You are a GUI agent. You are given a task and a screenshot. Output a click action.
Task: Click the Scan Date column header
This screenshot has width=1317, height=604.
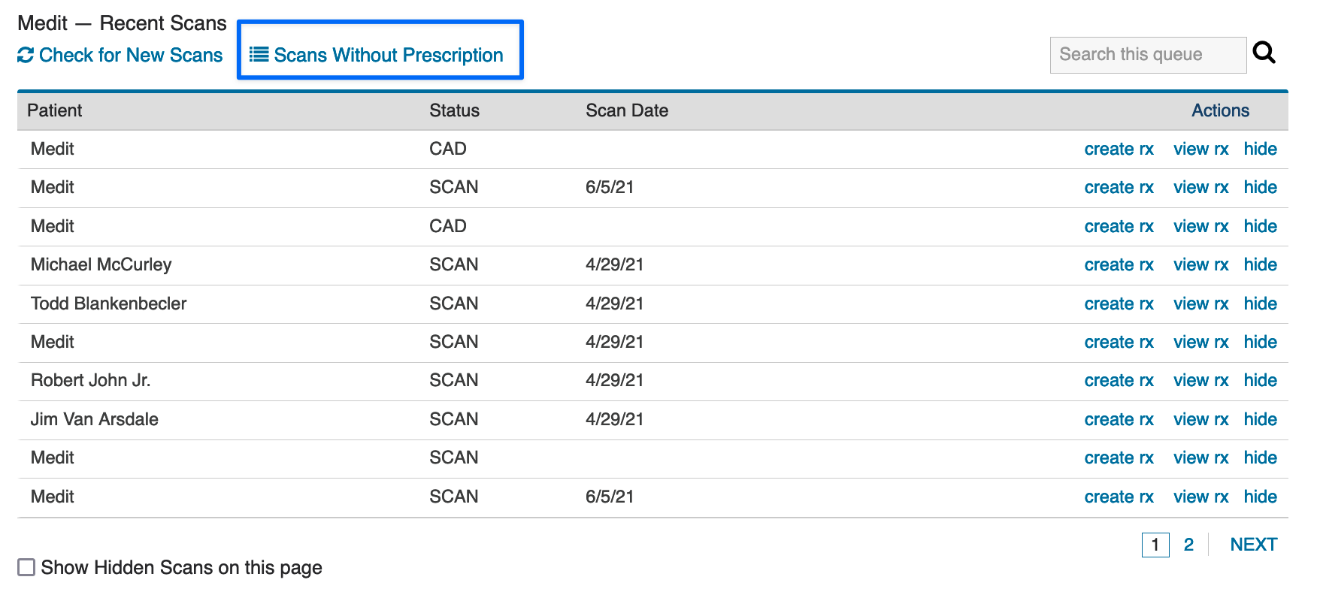click(x=626, y=110)
